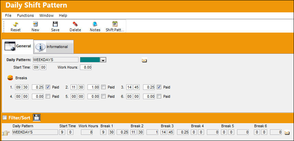Click the envelope icon beside color dropdown
This screenshot has width=294, height=141.
point(144,60)
